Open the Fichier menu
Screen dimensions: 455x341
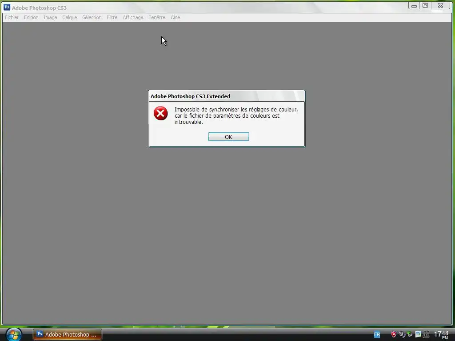[x=12, y=17]
